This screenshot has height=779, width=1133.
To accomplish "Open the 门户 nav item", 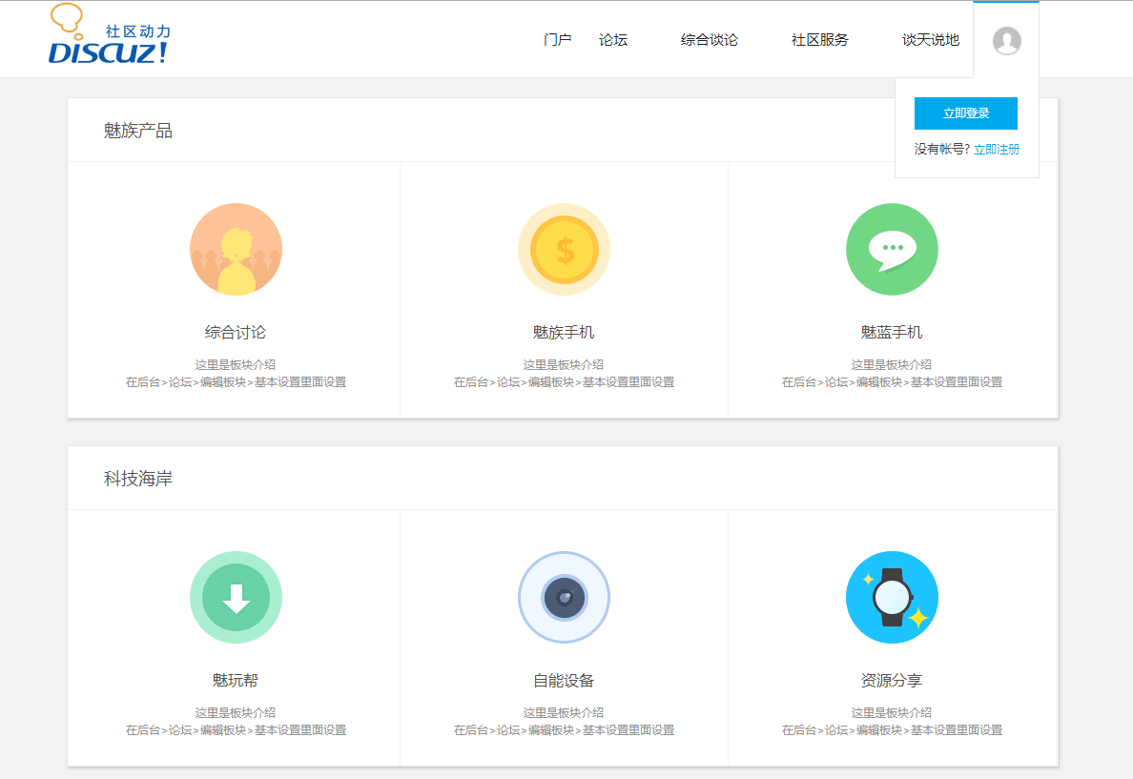I will coord(557,40).
